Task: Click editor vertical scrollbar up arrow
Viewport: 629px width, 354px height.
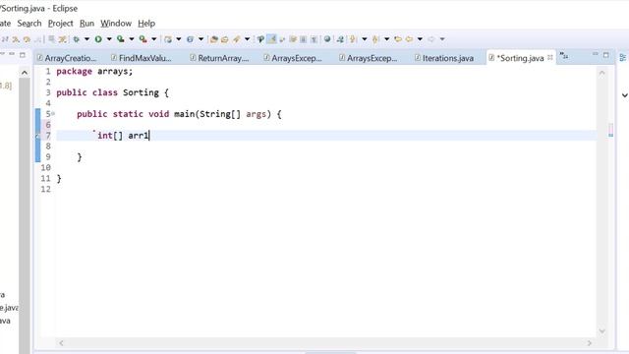Action: tap(602, 73)
